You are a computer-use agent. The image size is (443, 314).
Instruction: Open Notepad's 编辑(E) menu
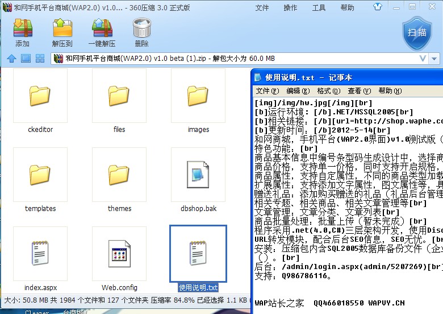pos(298,91)
